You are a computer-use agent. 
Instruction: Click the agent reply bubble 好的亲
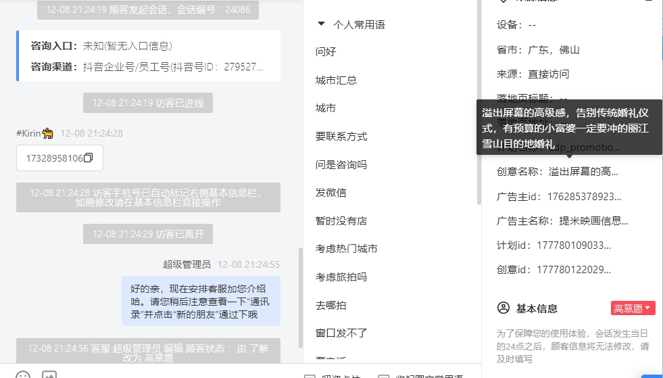201,301
